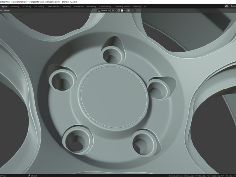Open the Scripting workspace tab
Image resolution: width=236 pixels, height=177 pixels.
pos(137,7)
